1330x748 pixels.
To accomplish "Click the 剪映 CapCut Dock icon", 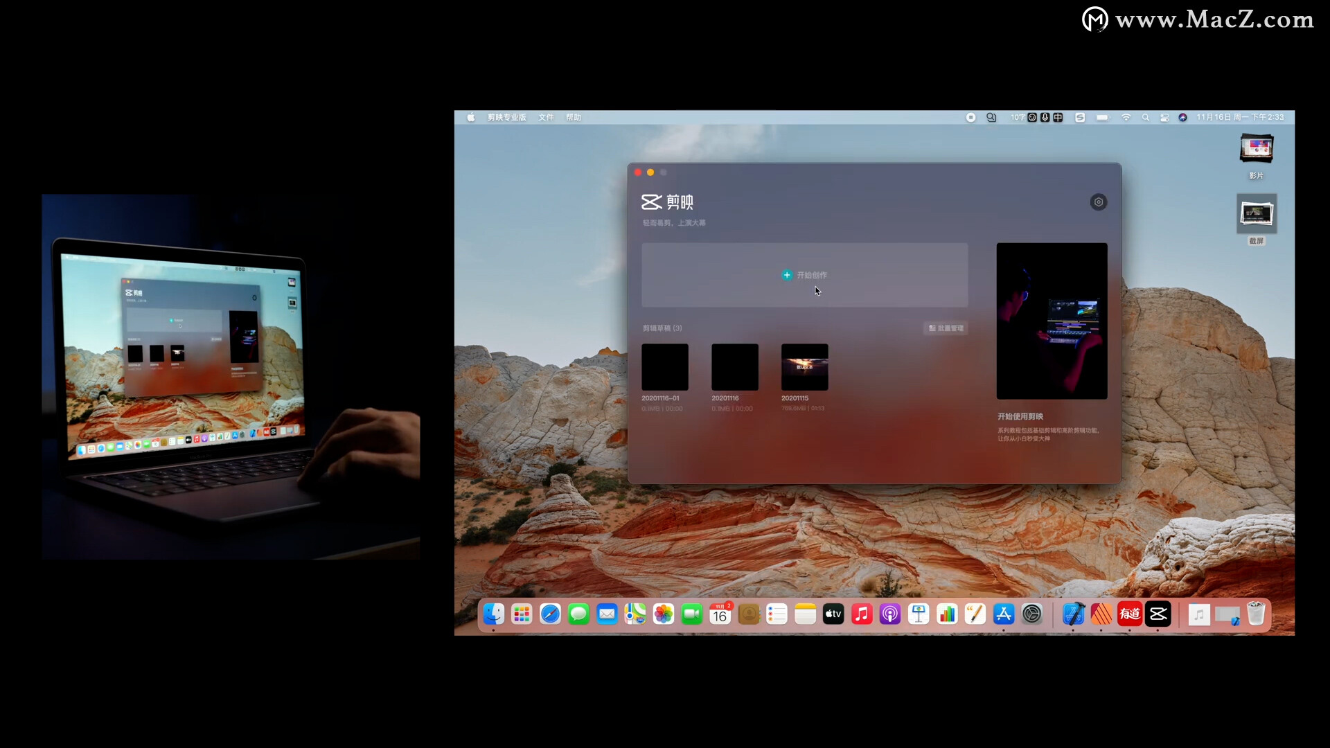I will pyautogui.click(x=1158, y=614).
